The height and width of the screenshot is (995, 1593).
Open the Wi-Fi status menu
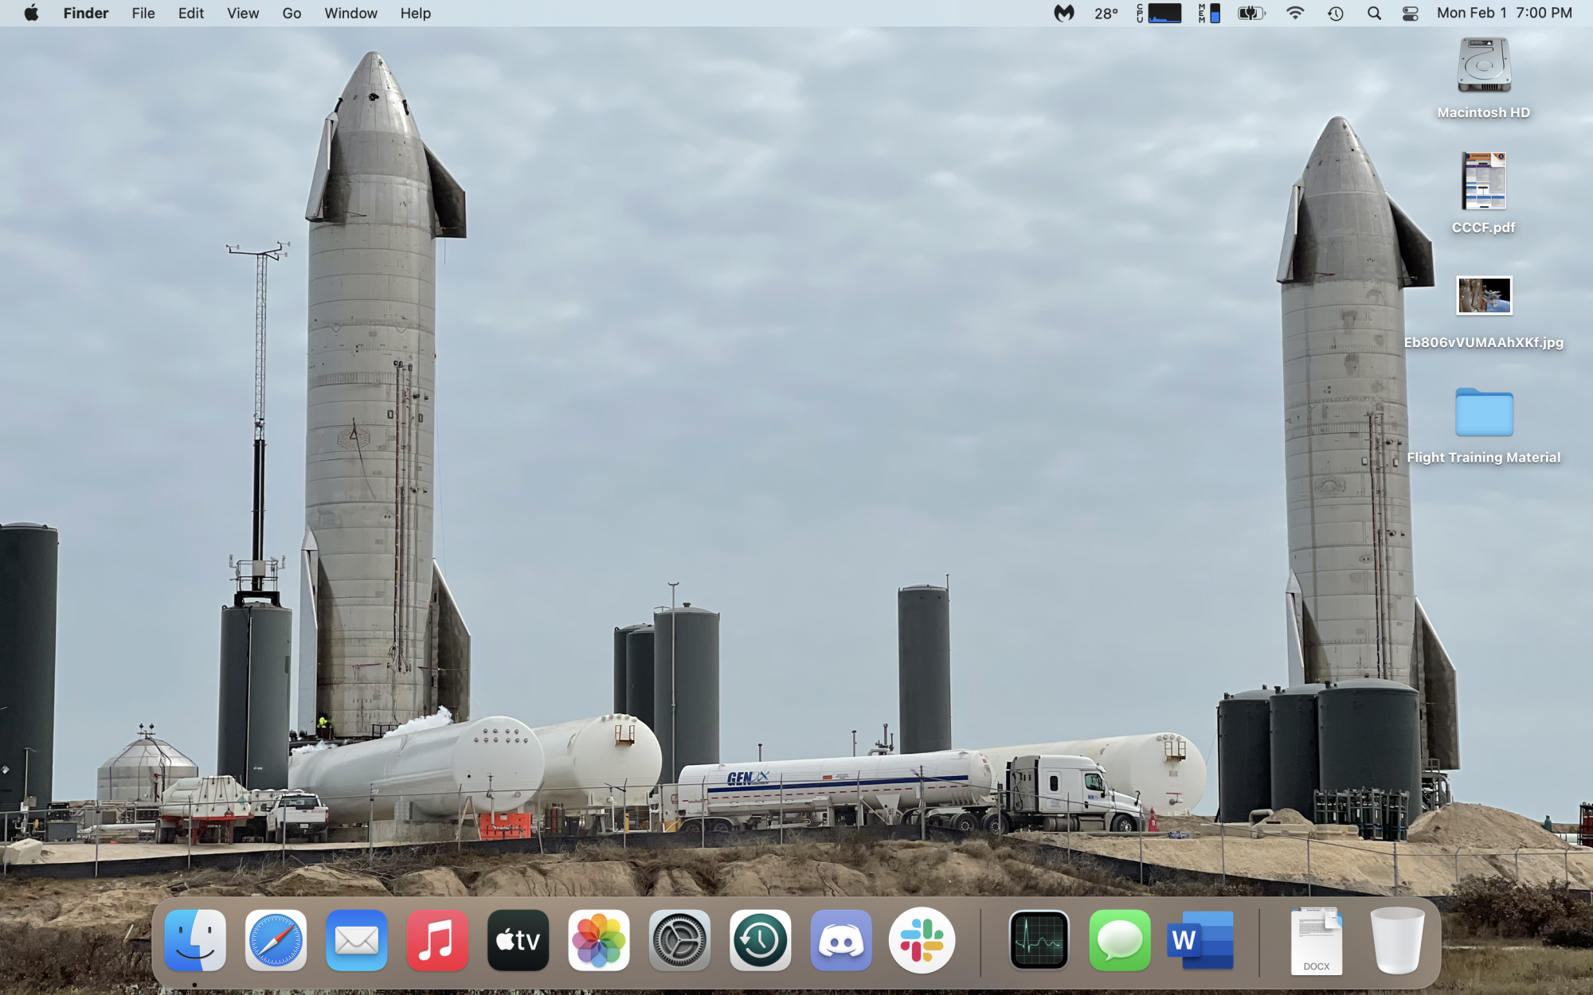[1295, 13]
